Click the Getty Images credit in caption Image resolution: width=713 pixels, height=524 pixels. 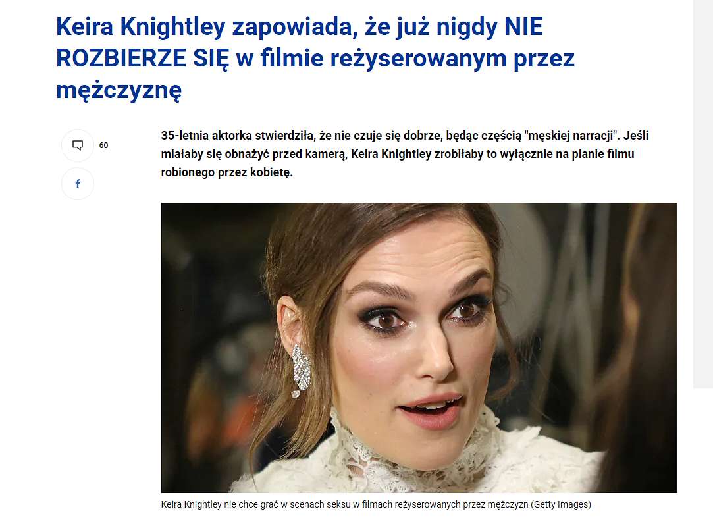pyautogui.click(x=561, y=504)
